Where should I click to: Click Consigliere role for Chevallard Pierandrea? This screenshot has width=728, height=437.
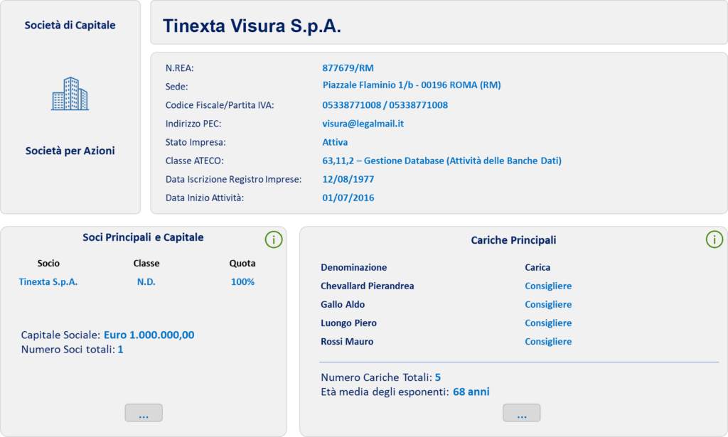point(548,286)
